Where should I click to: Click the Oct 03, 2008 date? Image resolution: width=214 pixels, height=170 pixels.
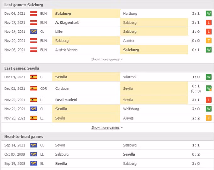tap(14, 154)
